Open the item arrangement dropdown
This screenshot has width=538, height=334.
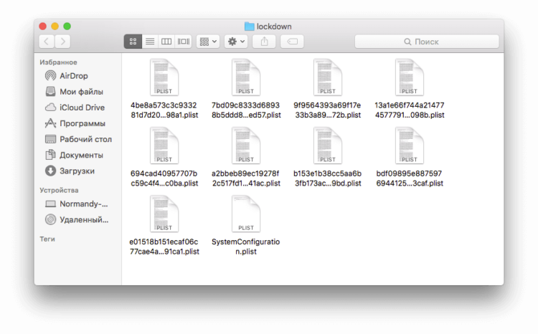208,42
